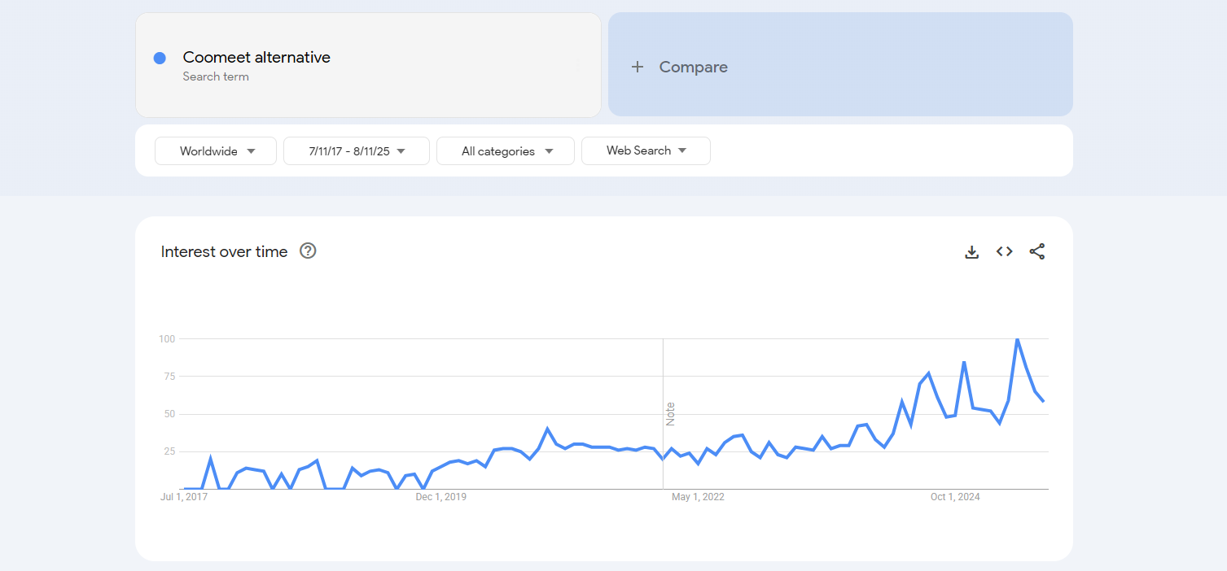The height and width of the screenshot is (571, 1227).
Task: Click the share icon on chart card
Action: (x=1036, y=252)
